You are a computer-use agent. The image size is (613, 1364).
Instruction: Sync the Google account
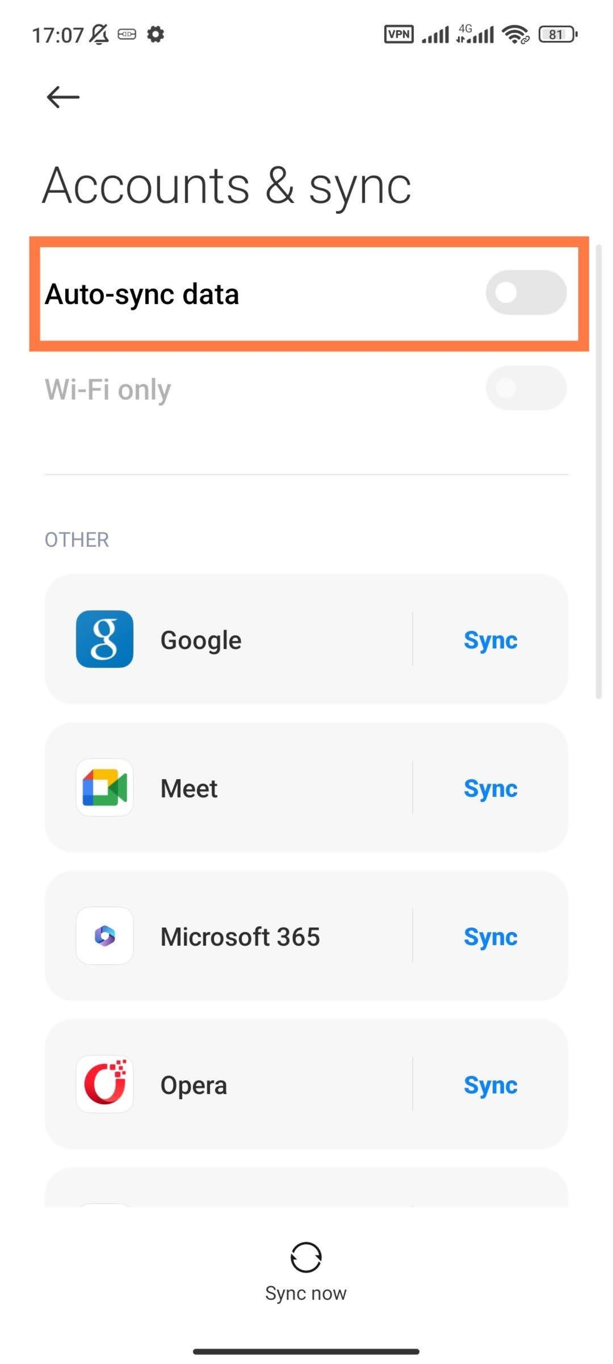[490, 640]
